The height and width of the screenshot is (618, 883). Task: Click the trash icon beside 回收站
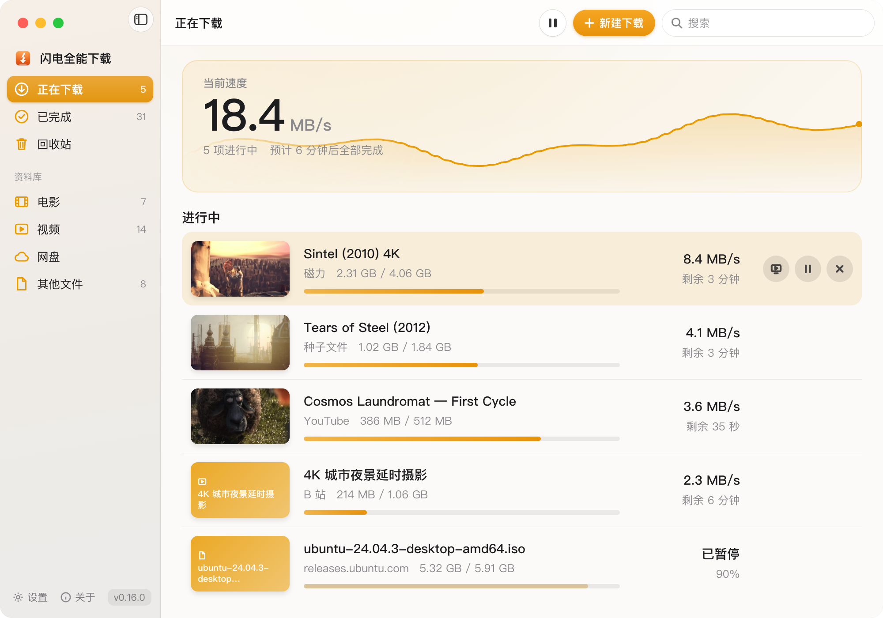[x=22, y=144]
